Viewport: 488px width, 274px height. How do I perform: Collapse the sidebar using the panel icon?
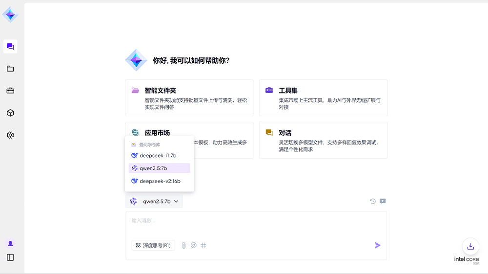(x=10, y=257)
